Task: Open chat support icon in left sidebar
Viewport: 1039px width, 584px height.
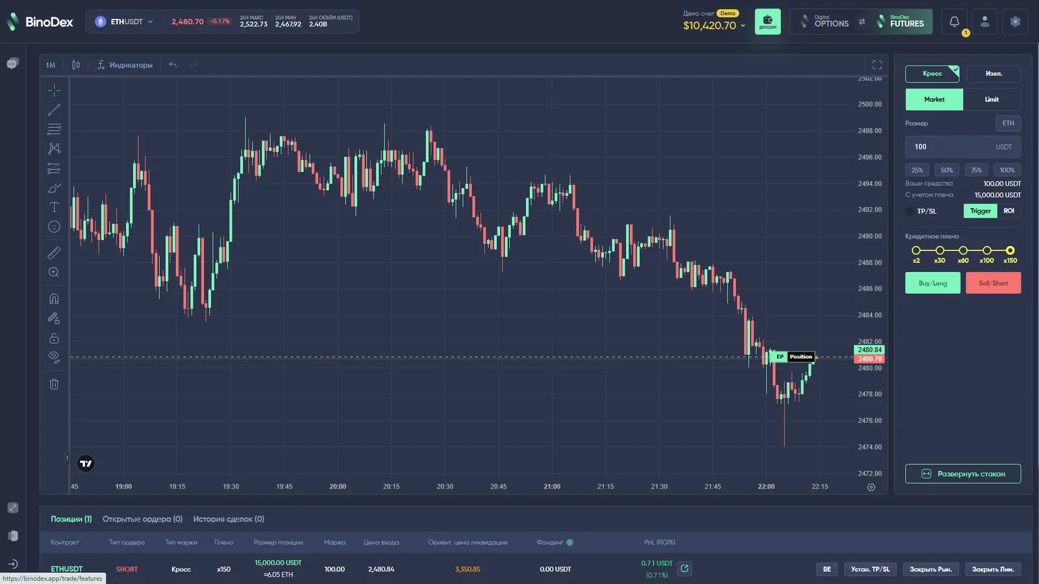Action: click(12, 64)
